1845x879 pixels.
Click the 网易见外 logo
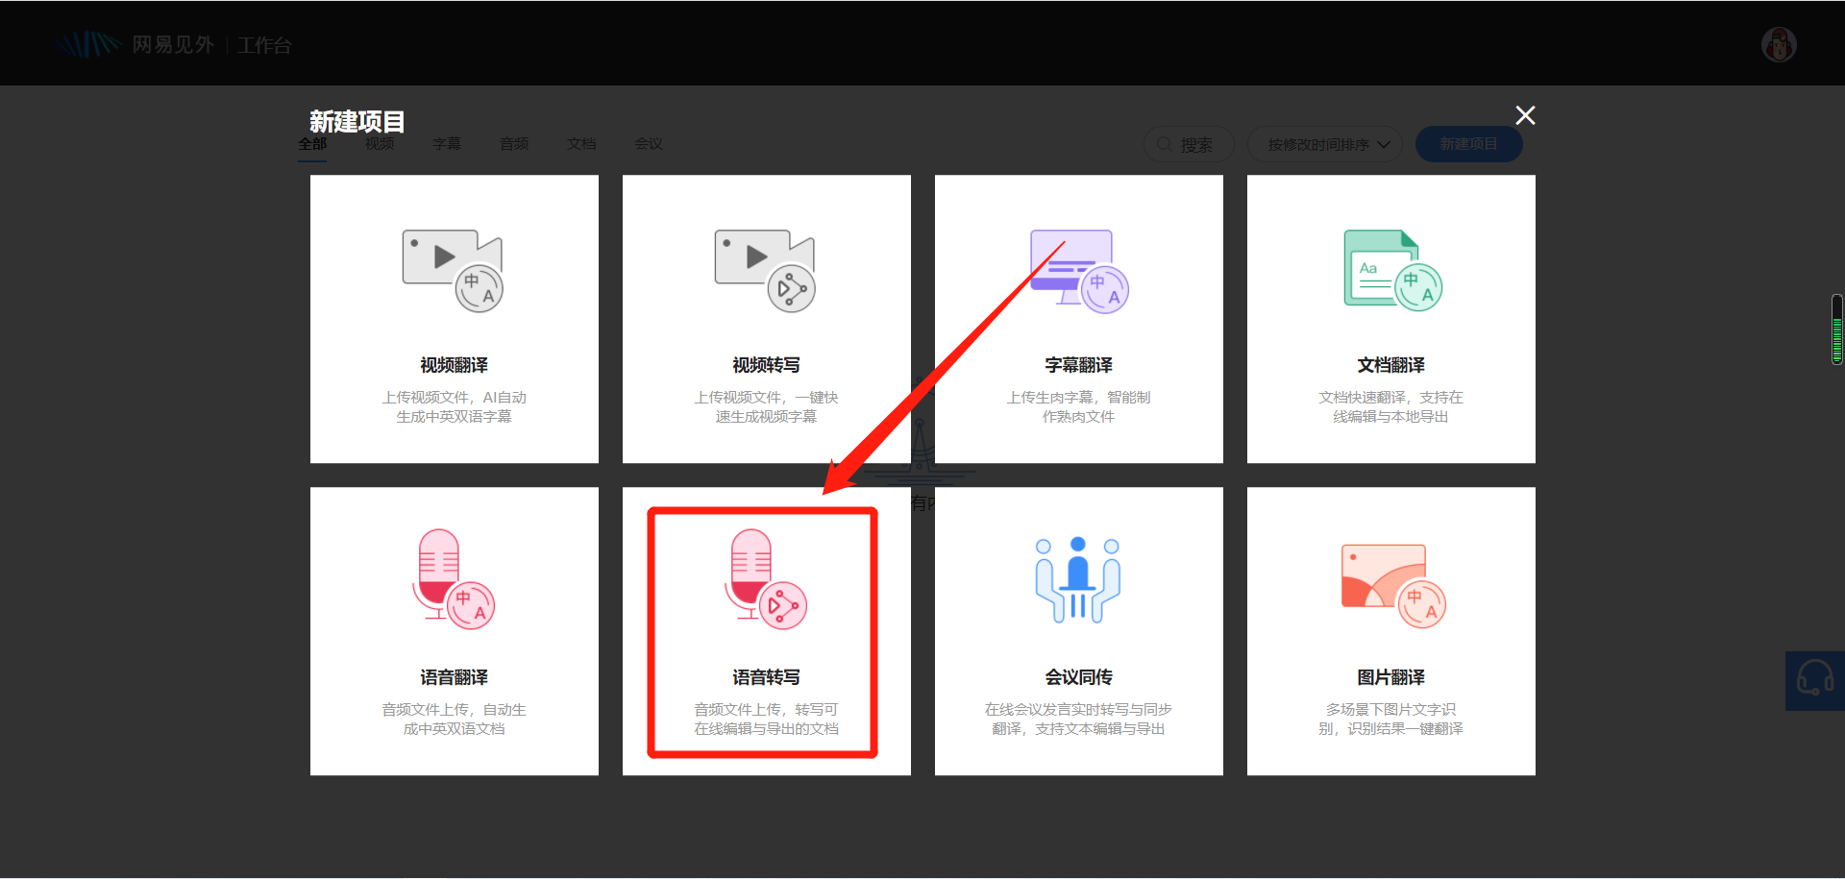click(x=134, y=44)
